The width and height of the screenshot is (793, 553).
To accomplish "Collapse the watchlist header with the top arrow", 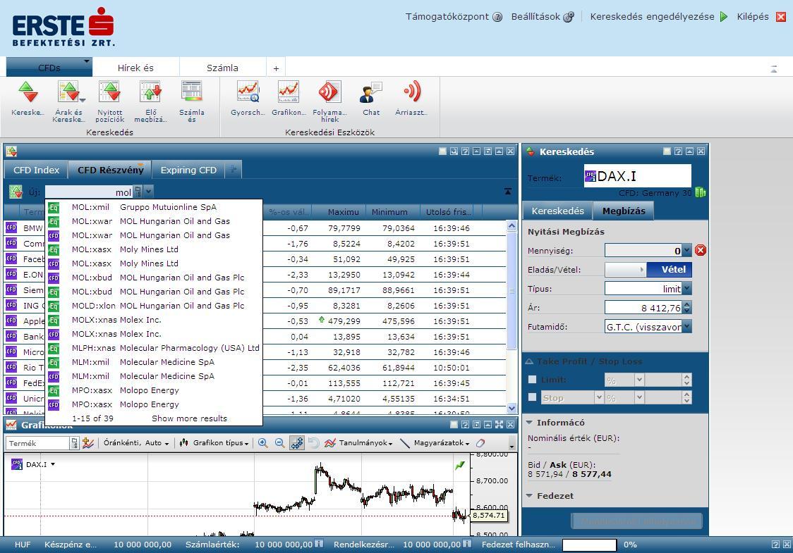I will [508, 192].
